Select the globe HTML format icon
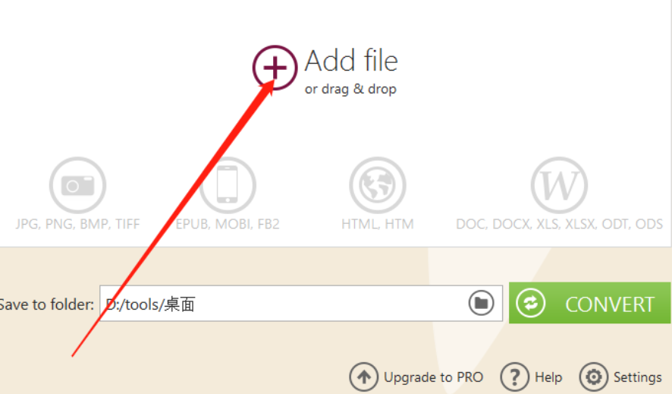Image resolution: width=672 pixels, height=394 pixels. pyautogui.click(x=378, y=184)
